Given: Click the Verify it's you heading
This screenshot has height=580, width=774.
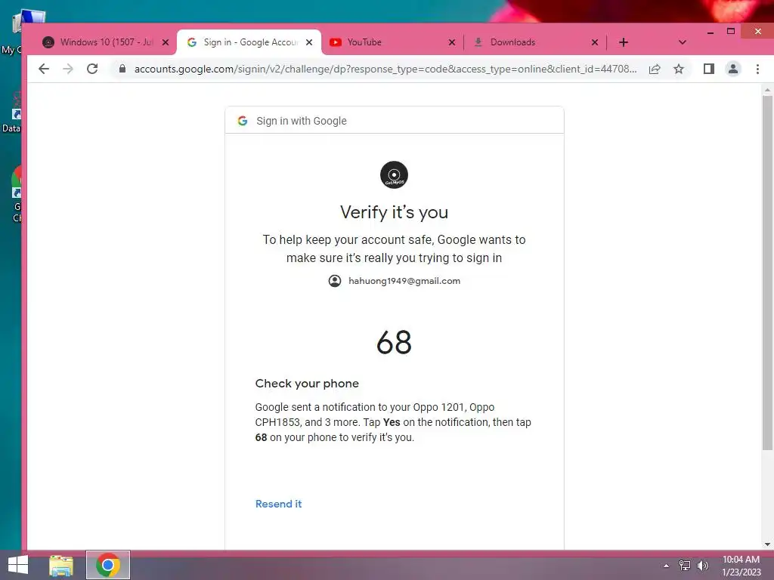Looking at the screenshot, I should 394,212.
